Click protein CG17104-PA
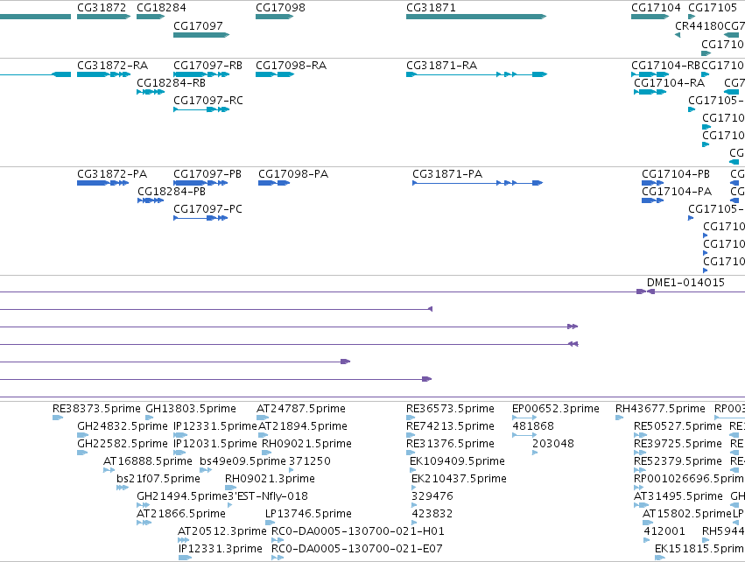 tap(652, 200)
